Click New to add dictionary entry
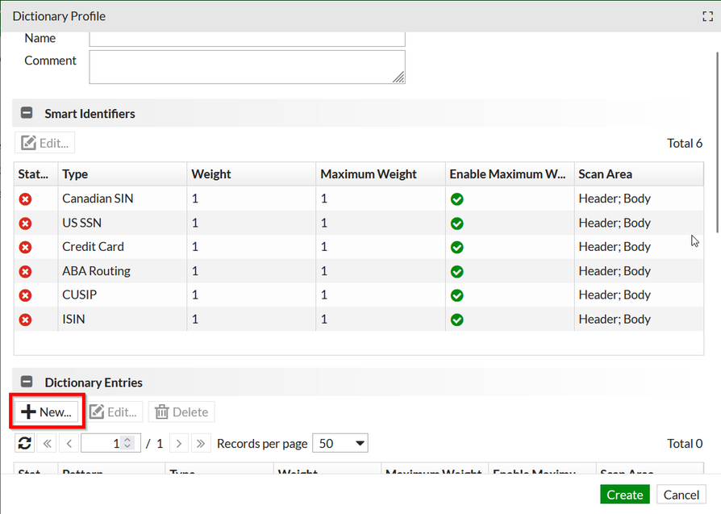Screen dimensions: 721x514 (48, 412)
